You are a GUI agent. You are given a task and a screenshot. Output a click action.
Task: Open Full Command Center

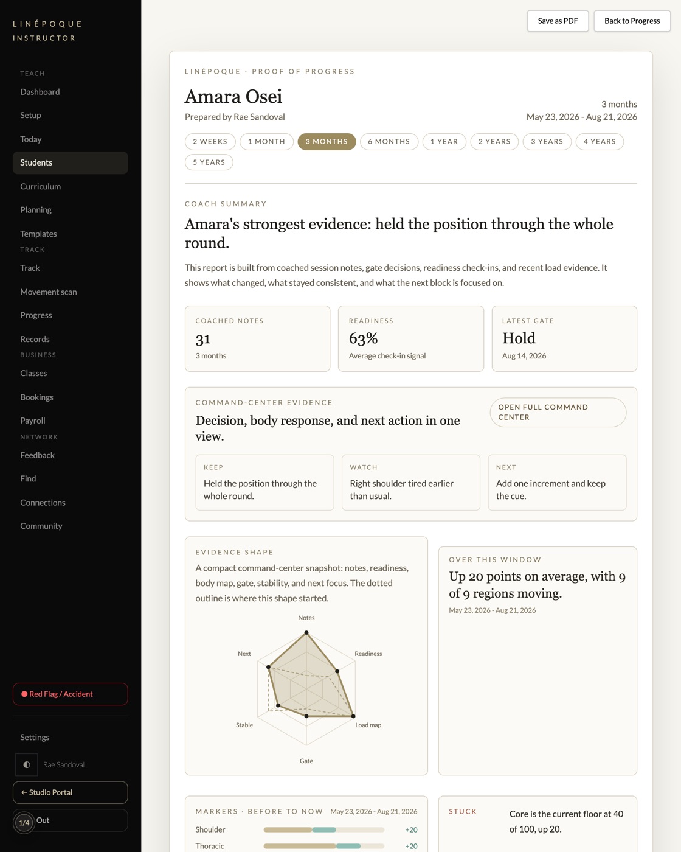tap(558, 413)
